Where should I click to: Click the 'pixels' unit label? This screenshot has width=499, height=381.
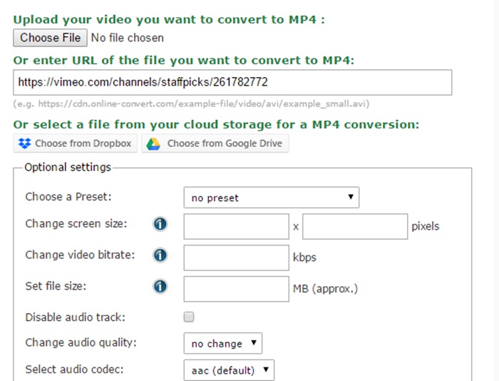[x=426, y=226]
